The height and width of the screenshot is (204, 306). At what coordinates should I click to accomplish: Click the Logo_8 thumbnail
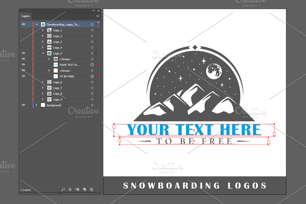click(x=49, y=94)
